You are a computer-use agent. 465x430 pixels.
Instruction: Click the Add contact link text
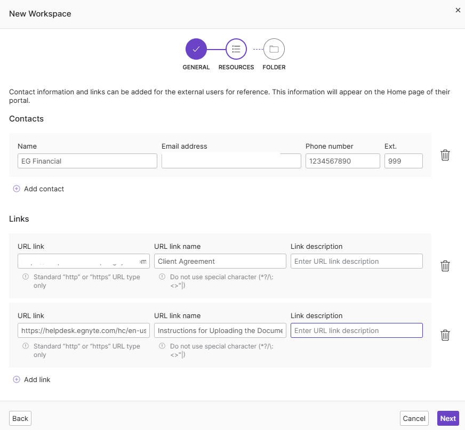click(44, 189)
